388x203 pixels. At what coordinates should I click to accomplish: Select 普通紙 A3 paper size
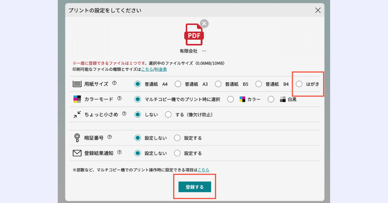[178, 84]
